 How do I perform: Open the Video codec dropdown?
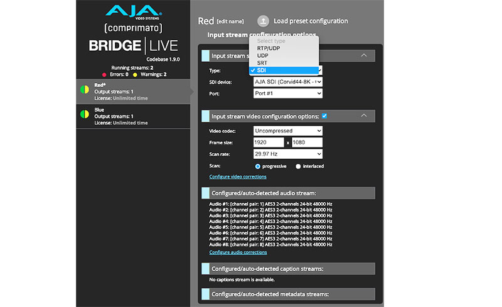click(x=288, y=131)
